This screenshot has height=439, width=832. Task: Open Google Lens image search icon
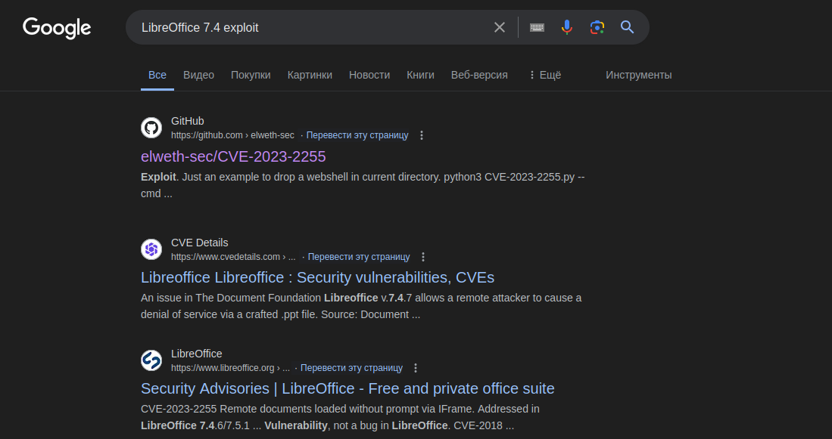click(597, 27)
